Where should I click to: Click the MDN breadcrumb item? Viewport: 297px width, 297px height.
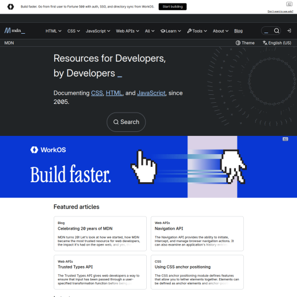point(9,43)
